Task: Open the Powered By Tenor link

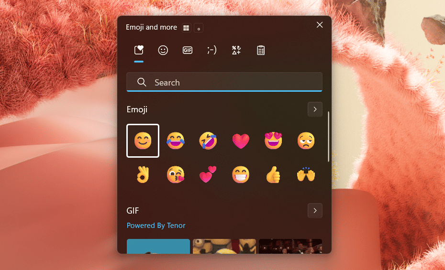Action: [x=156, y=226]
